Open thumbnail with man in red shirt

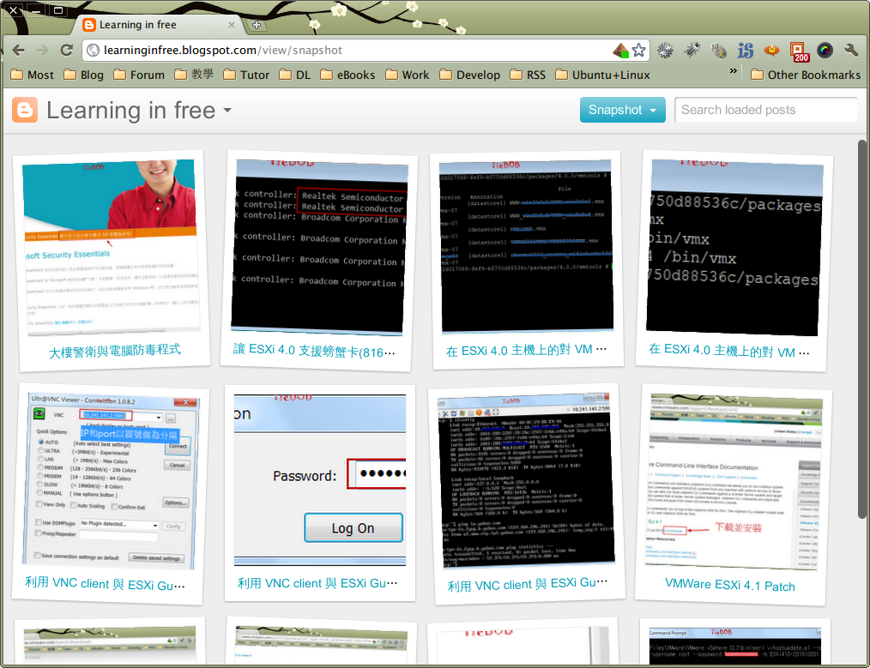coord(112,248)
